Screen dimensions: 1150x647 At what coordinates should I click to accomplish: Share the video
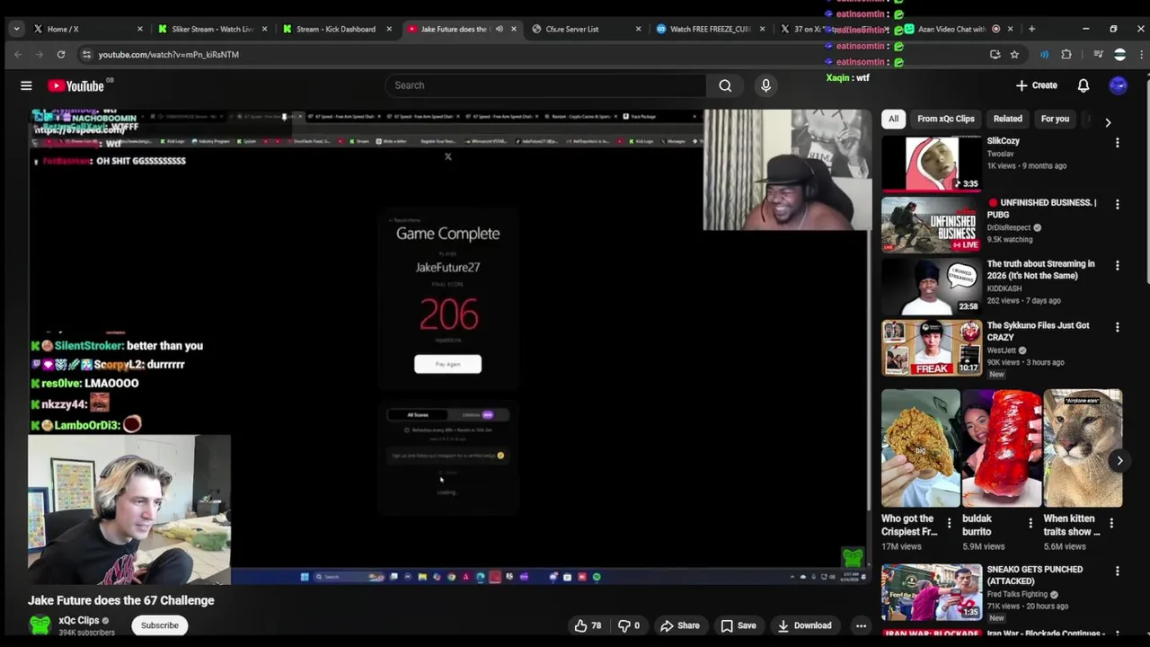(x=679, y=625)
